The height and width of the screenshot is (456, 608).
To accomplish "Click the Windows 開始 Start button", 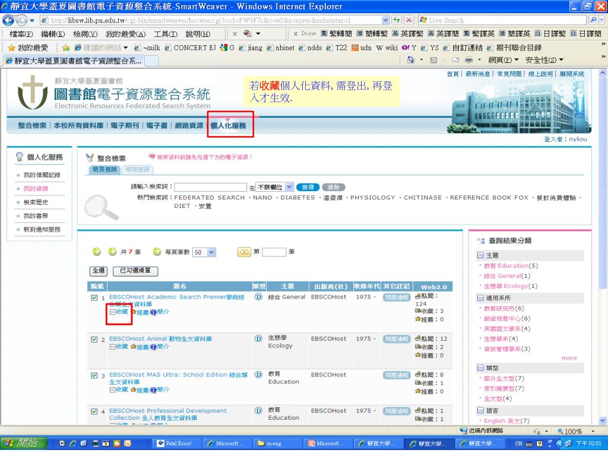I will tap(23, 443).
